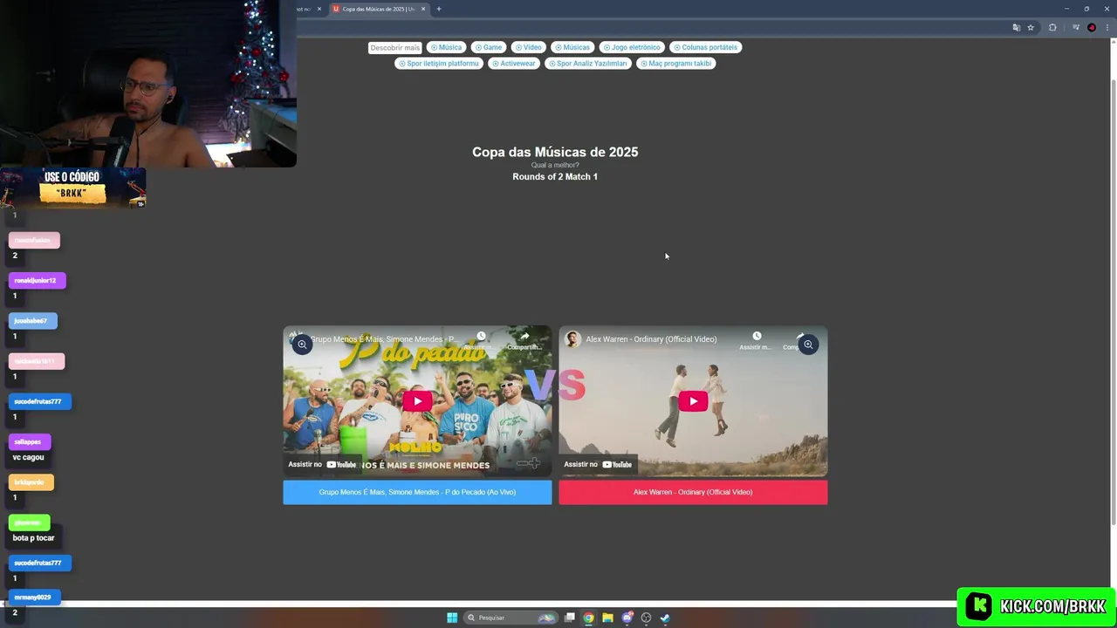This screenshot has width=1117, height=628.
Task: Open the Chrome three-dot menu
Action: click(x=1108, y=28)
